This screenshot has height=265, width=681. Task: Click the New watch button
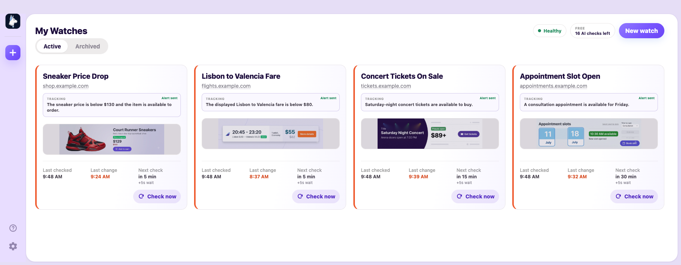point(641,31)
